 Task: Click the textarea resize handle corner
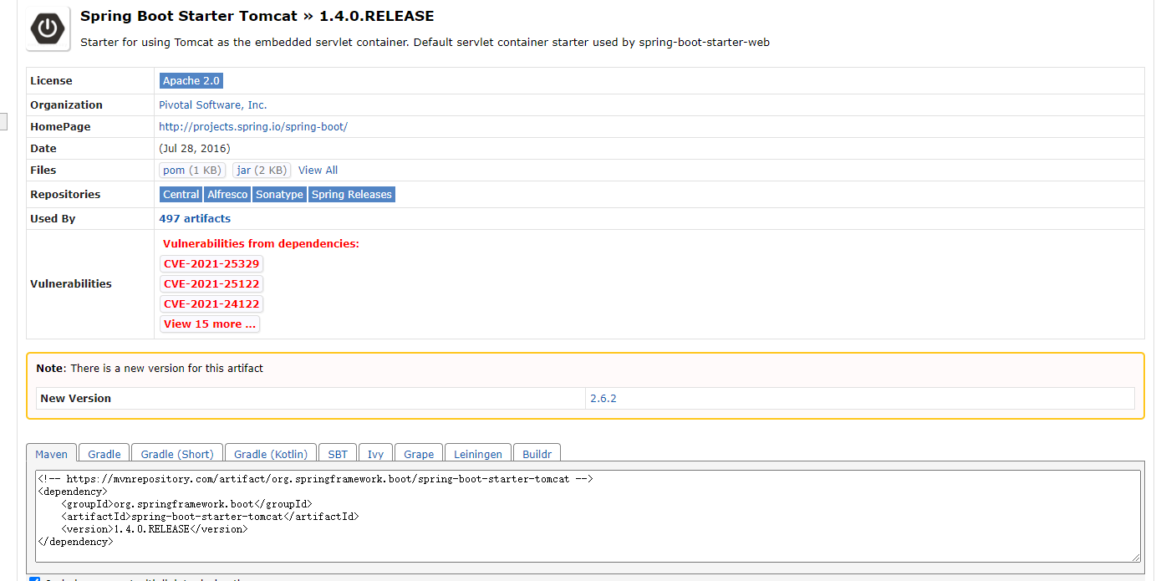(1136, 557)
